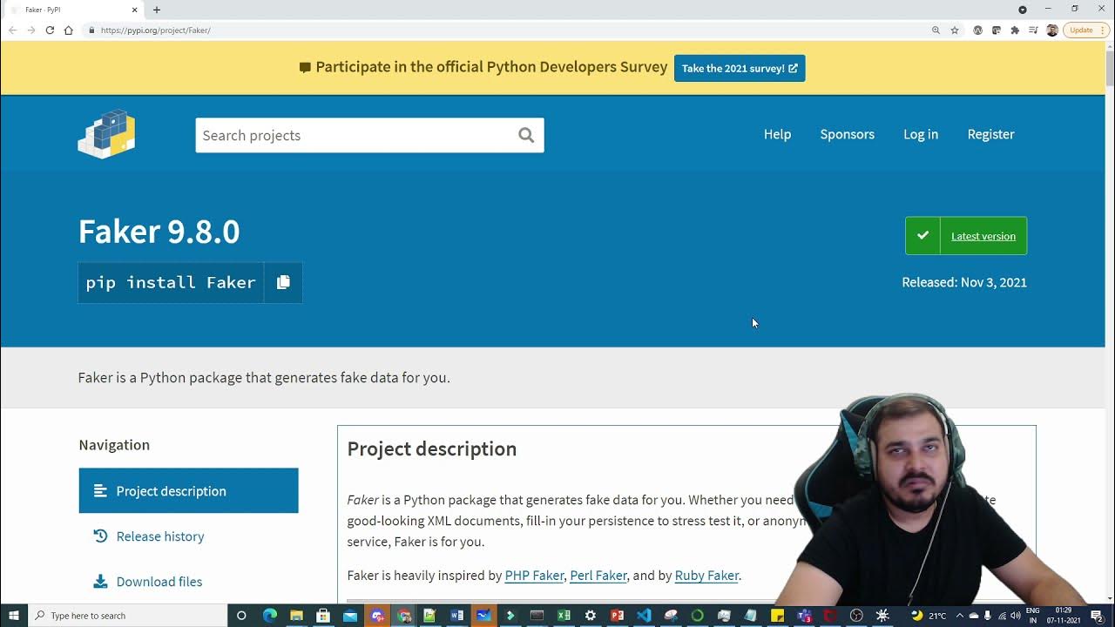
Task: Open Microsoft Edge from taskbar
Action: (269, 616)
